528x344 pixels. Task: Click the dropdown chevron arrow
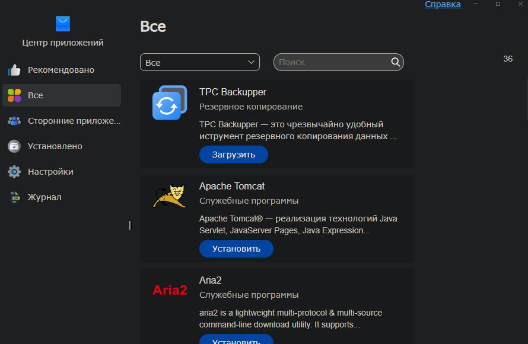click(x=251, y=62)
